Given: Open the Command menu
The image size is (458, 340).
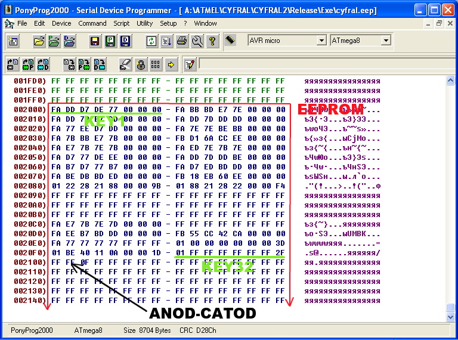Looking at the screenshot, I should point(92,23).
